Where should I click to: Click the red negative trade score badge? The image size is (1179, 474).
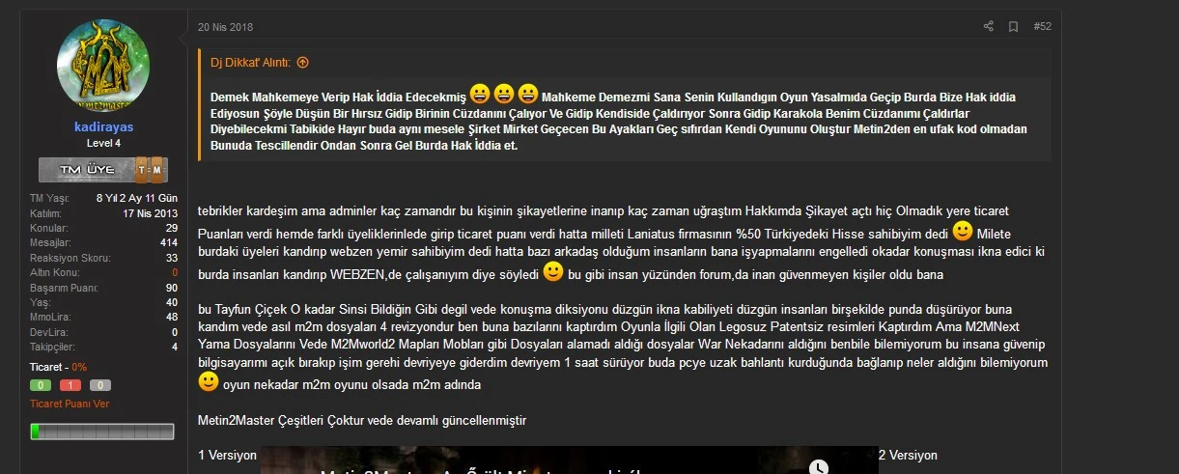(72, 385)
